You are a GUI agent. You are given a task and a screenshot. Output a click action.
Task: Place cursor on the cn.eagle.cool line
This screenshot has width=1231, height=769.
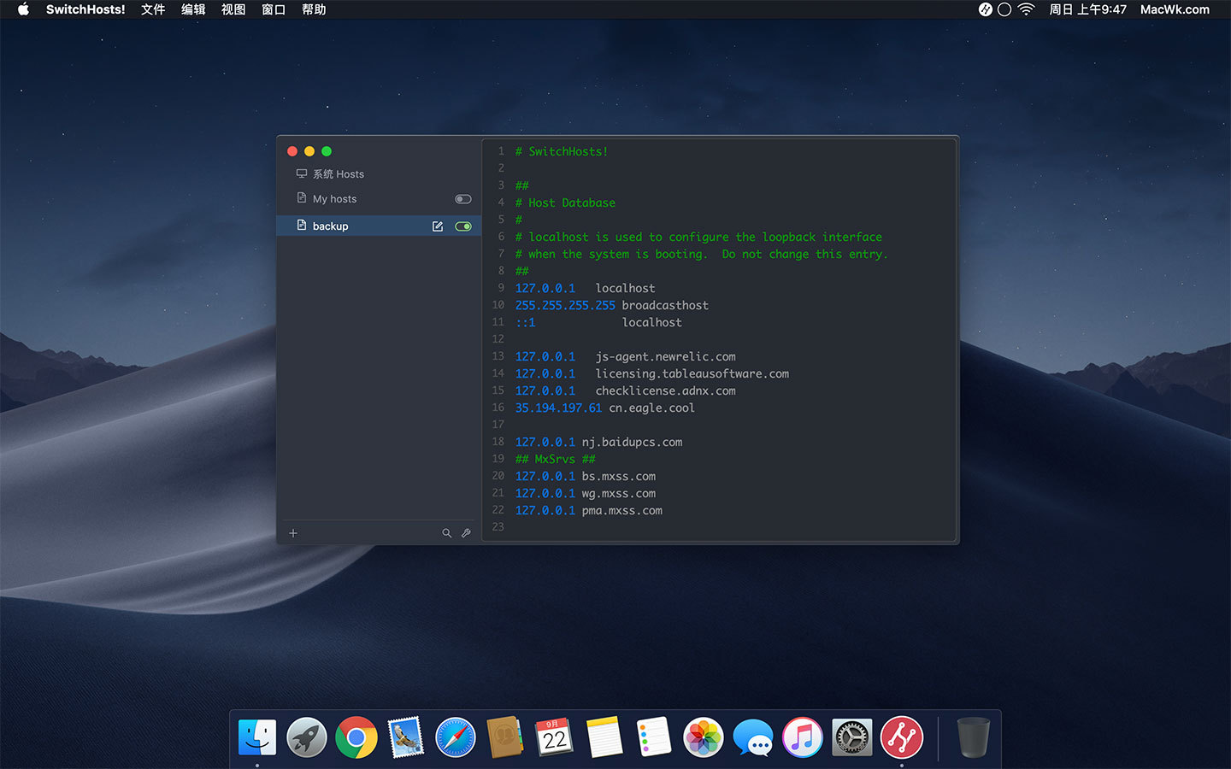pos(651,408)
